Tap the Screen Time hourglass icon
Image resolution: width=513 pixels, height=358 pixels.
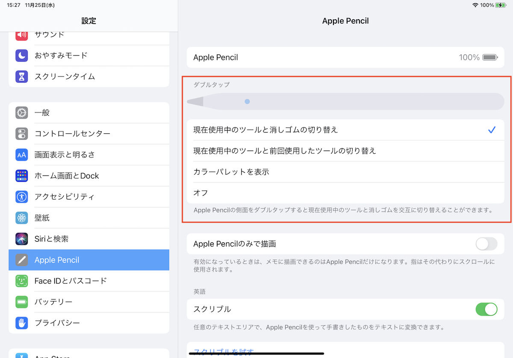click(x=22, y=76)
